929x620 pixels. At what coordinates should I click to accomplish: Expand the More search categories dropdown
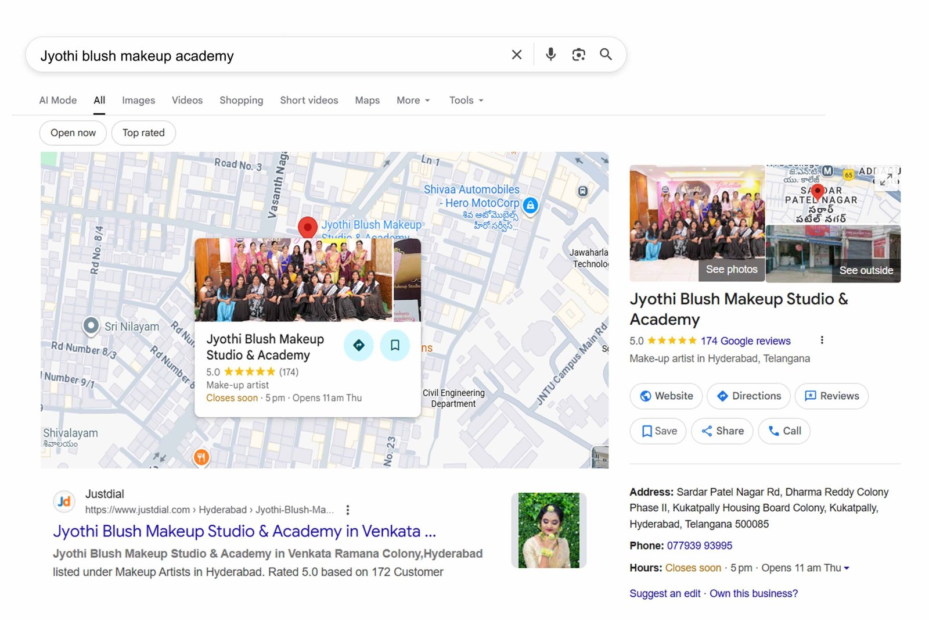[x=412, y=100]
